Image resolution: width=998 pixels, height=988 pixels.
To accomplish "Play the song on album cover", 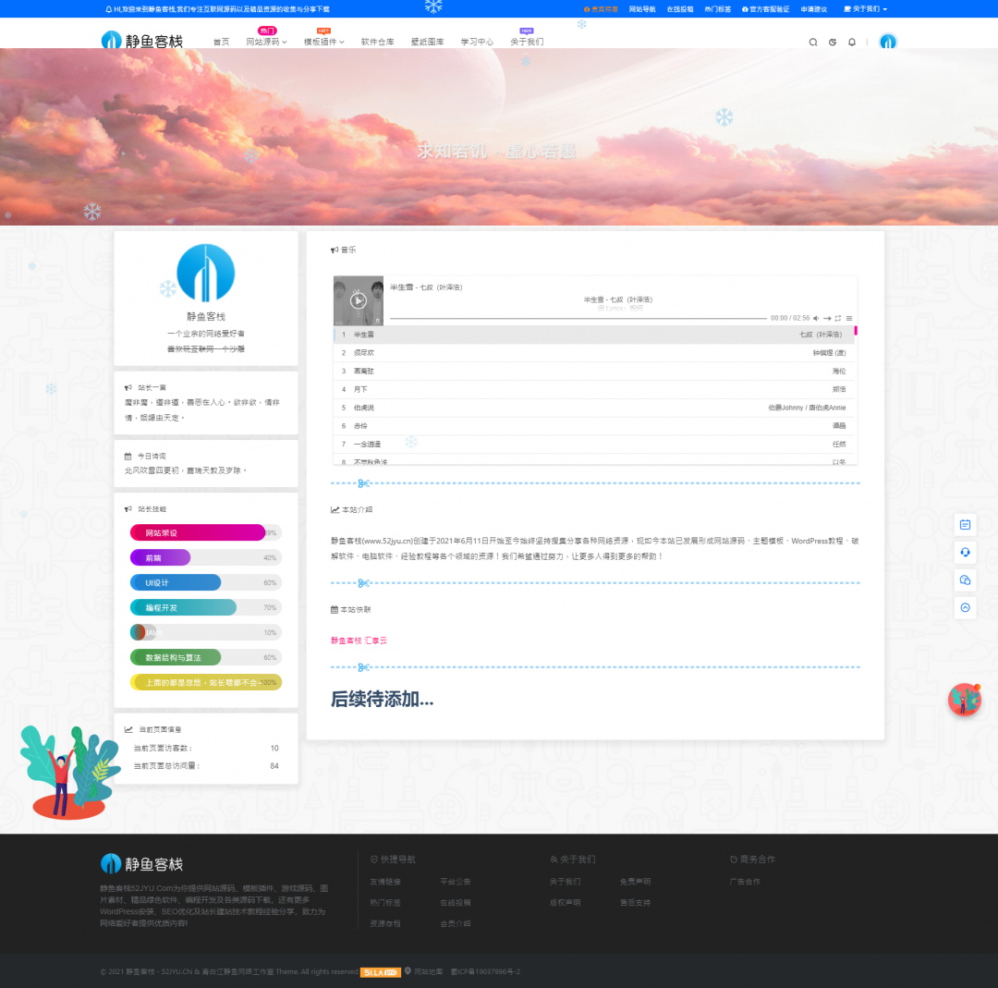I will click(359, 300).
